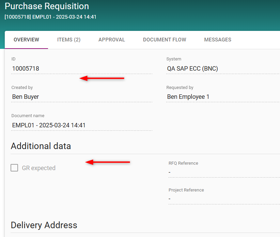Select the System field QA SAP ECC (BNC)
280x237 pixels.
coord(192,69)
